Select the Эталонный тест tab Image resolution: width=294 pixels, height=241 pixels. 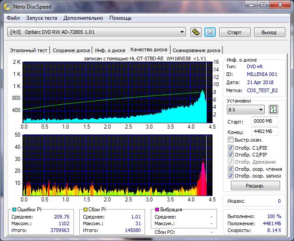click(28, 50)
